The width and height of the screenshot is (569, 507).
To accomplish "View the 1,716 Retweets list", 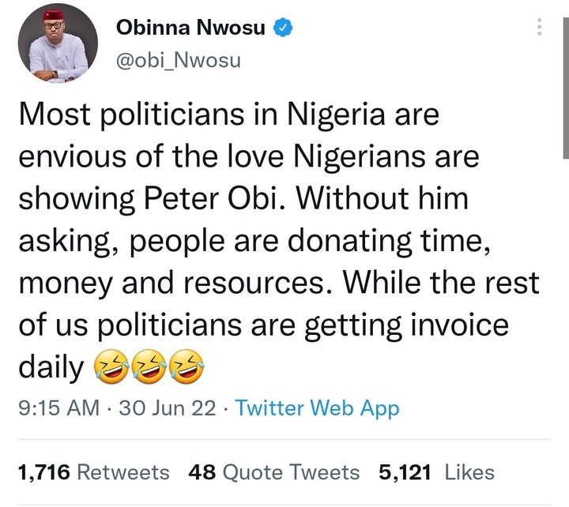I will coord(93,472).
